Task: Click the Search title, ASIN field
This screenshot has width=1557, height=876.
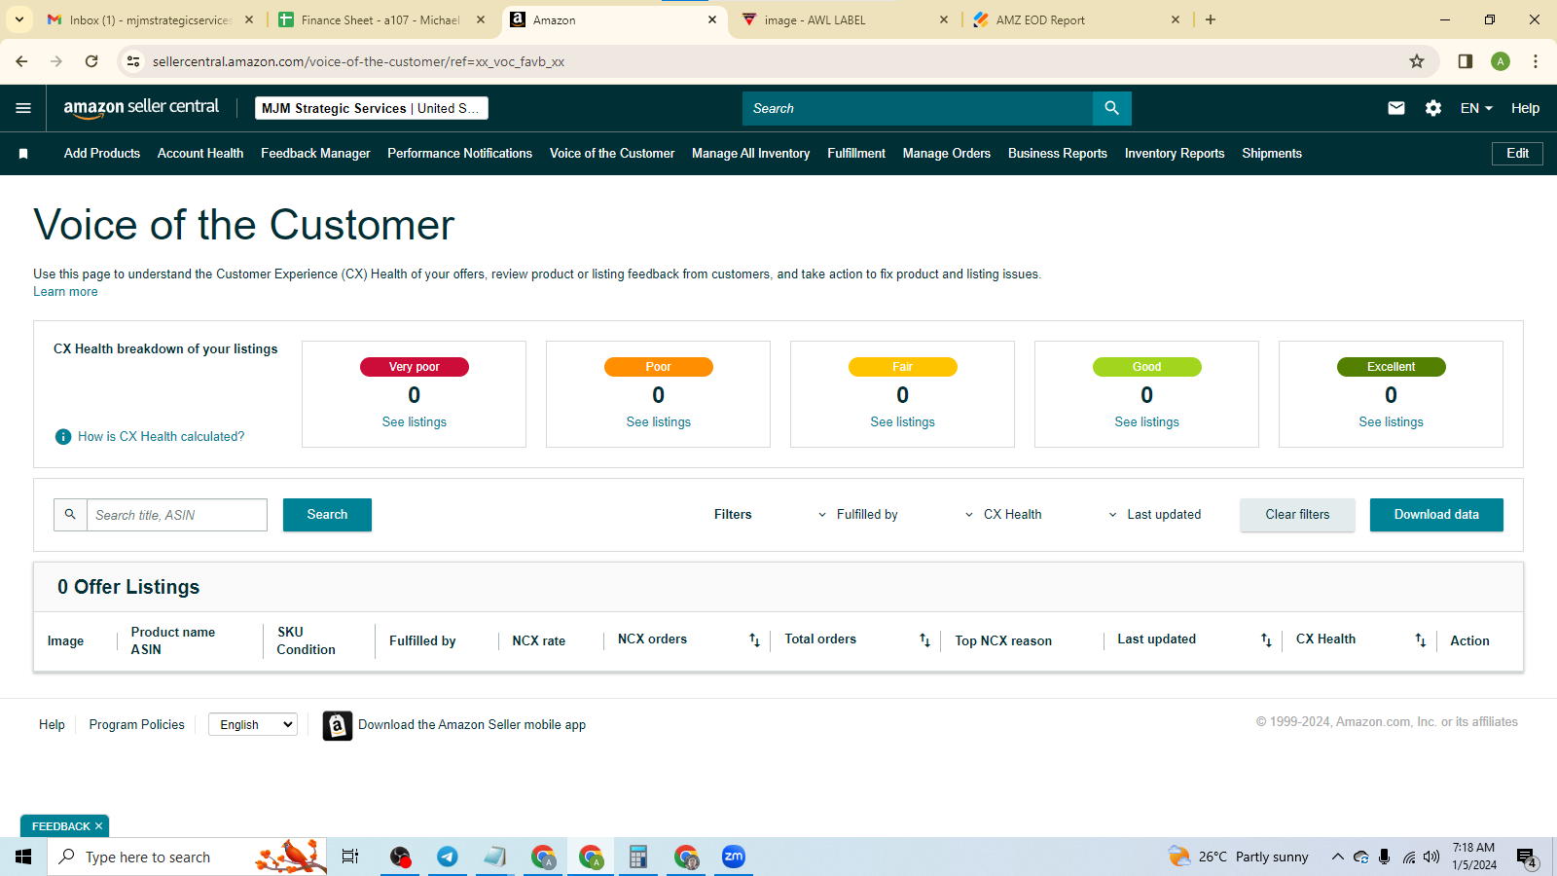Action: [x=177, y=515]
